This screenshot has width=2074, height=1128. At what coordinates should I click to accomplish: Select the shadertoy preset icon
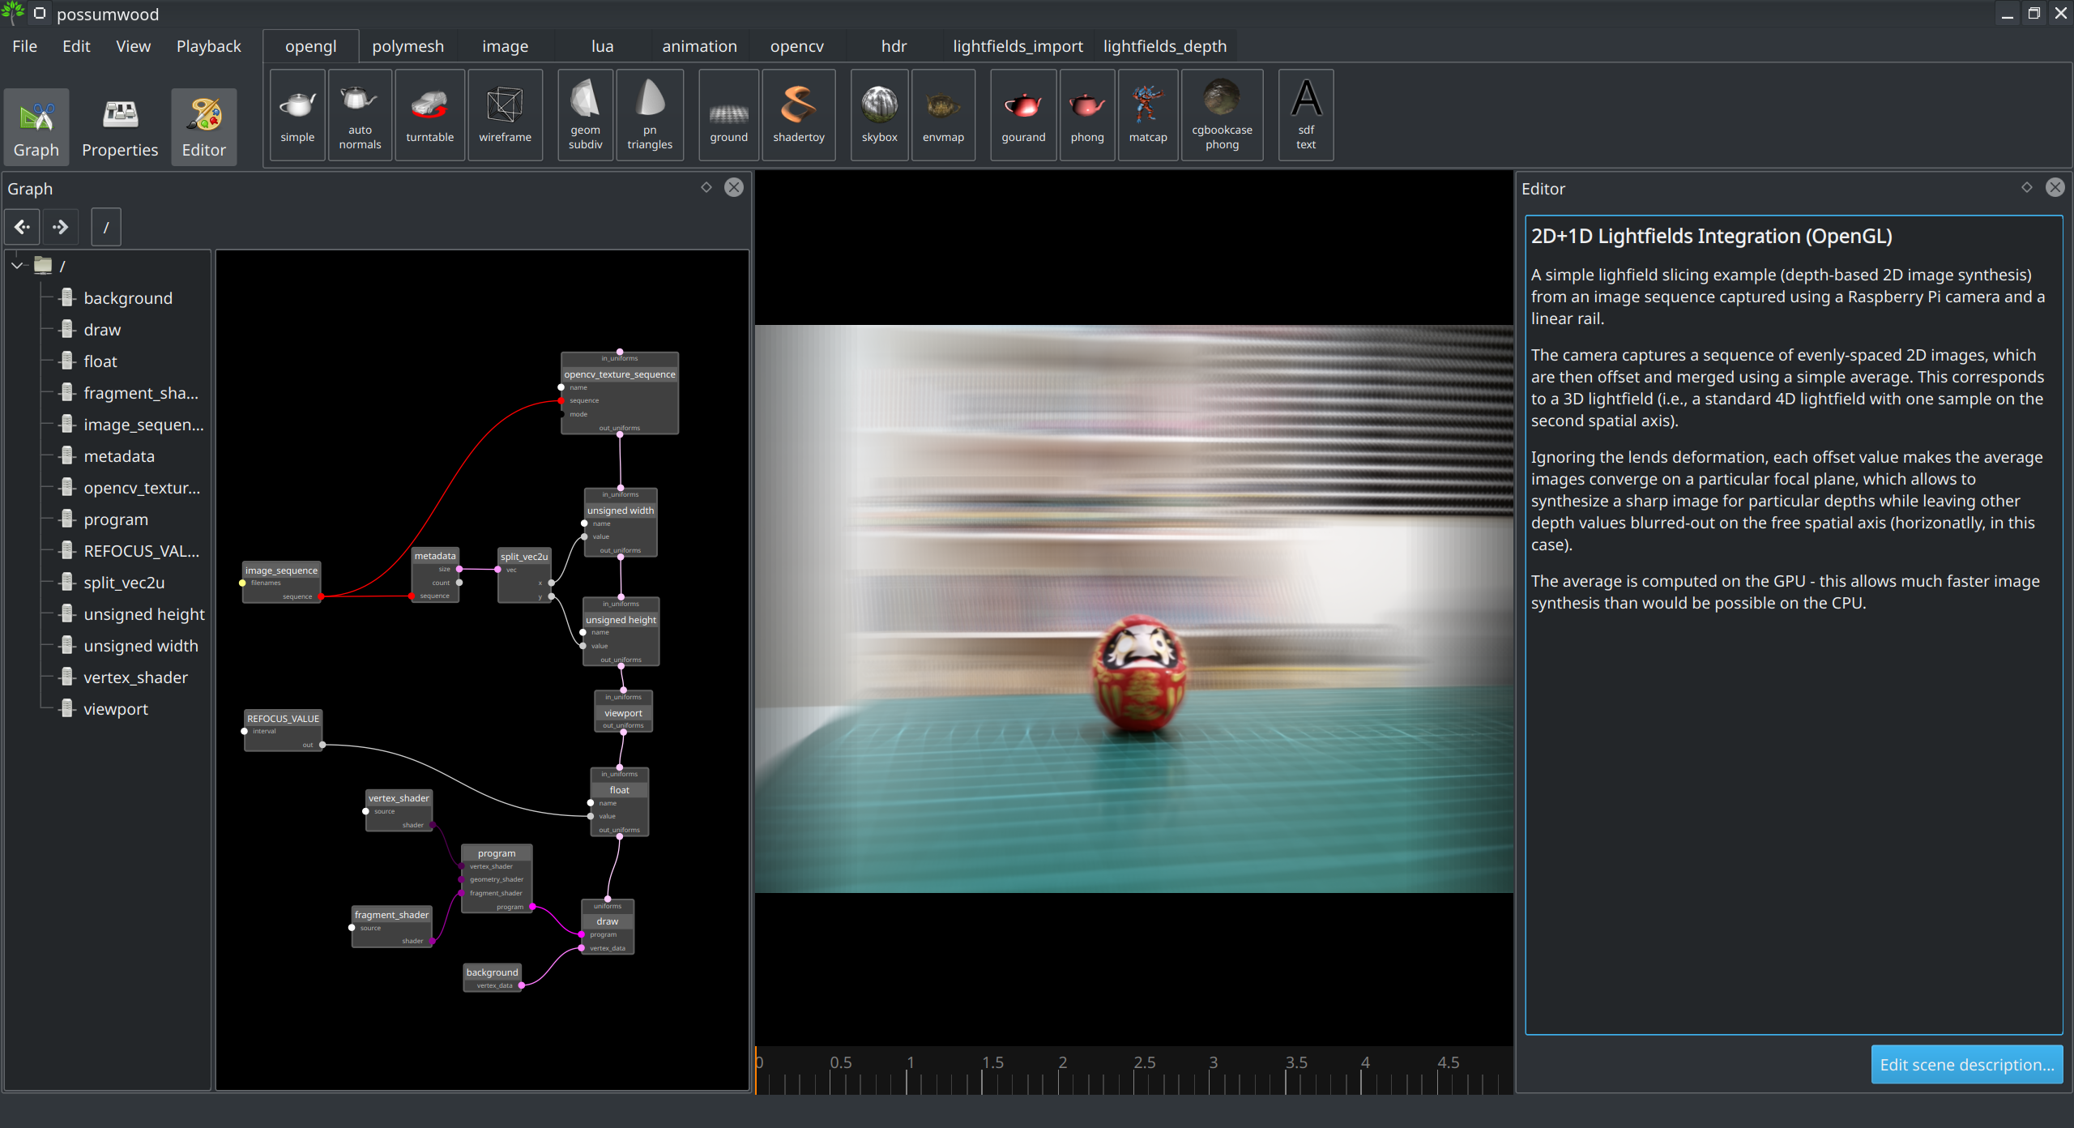(x=798, y=115)
